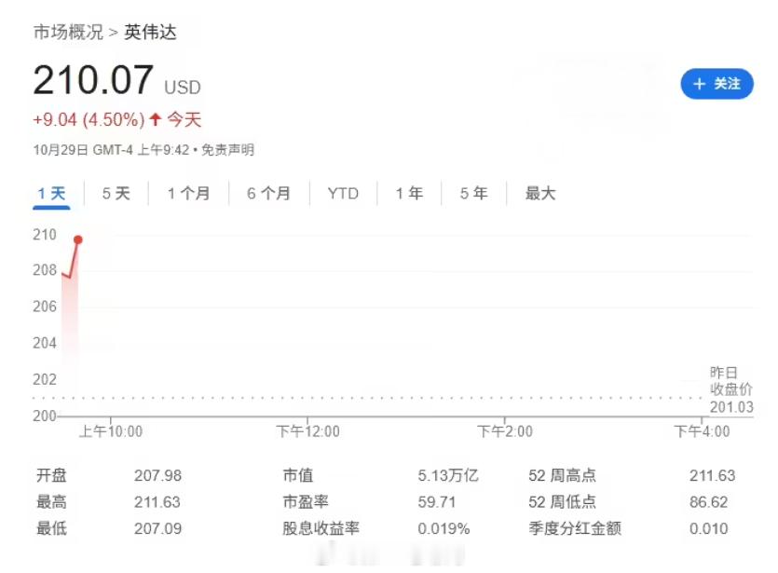Open 市场概况 breadcrumb link
The image size is (778, 573).
(68, 33)
